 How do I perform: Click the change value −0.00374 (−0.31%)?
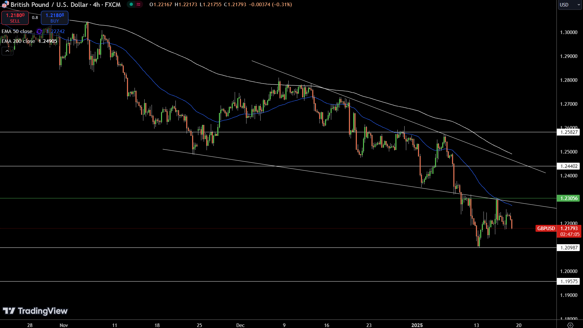click(x=270, y=5)
